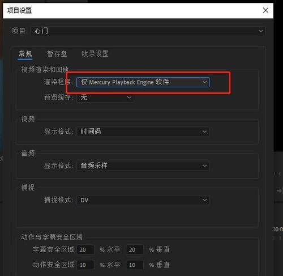Close the 项目设置 dialog
283x276 pixels.
(x=265, y=10)
